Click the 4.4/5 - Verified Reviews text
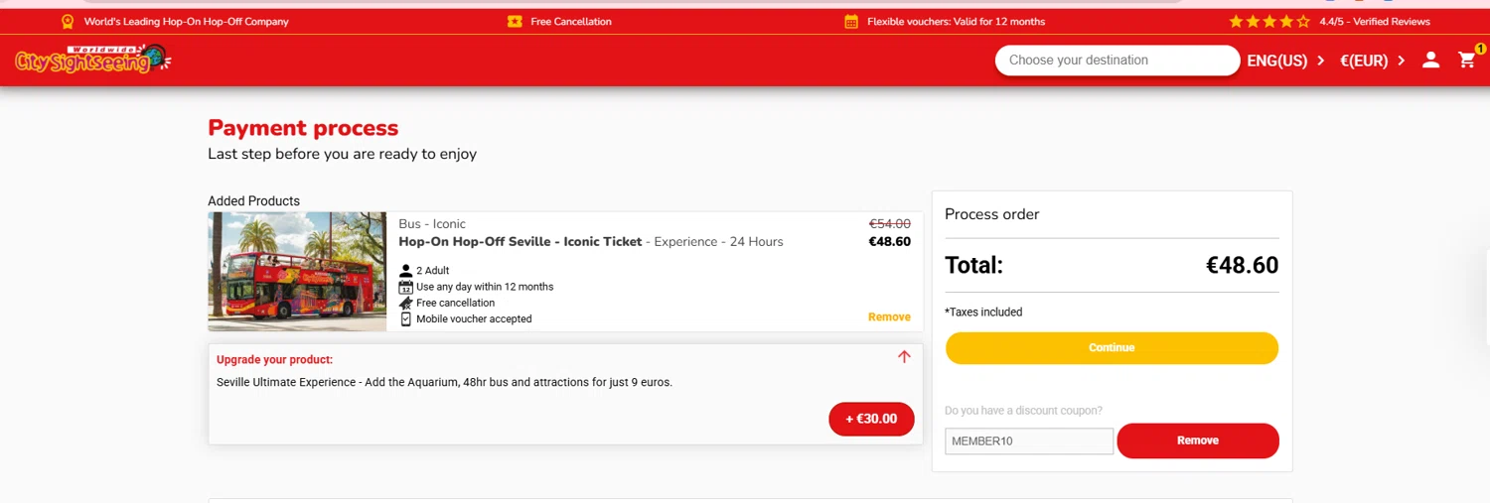The width and height of the screenshot is (1490, 503). [1375, 21]
